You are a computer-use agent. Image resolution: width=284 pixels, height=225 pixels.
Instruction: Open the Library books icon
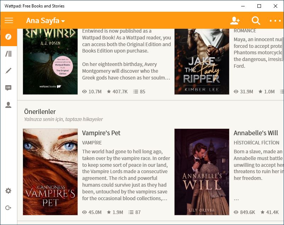coord(8,54)
